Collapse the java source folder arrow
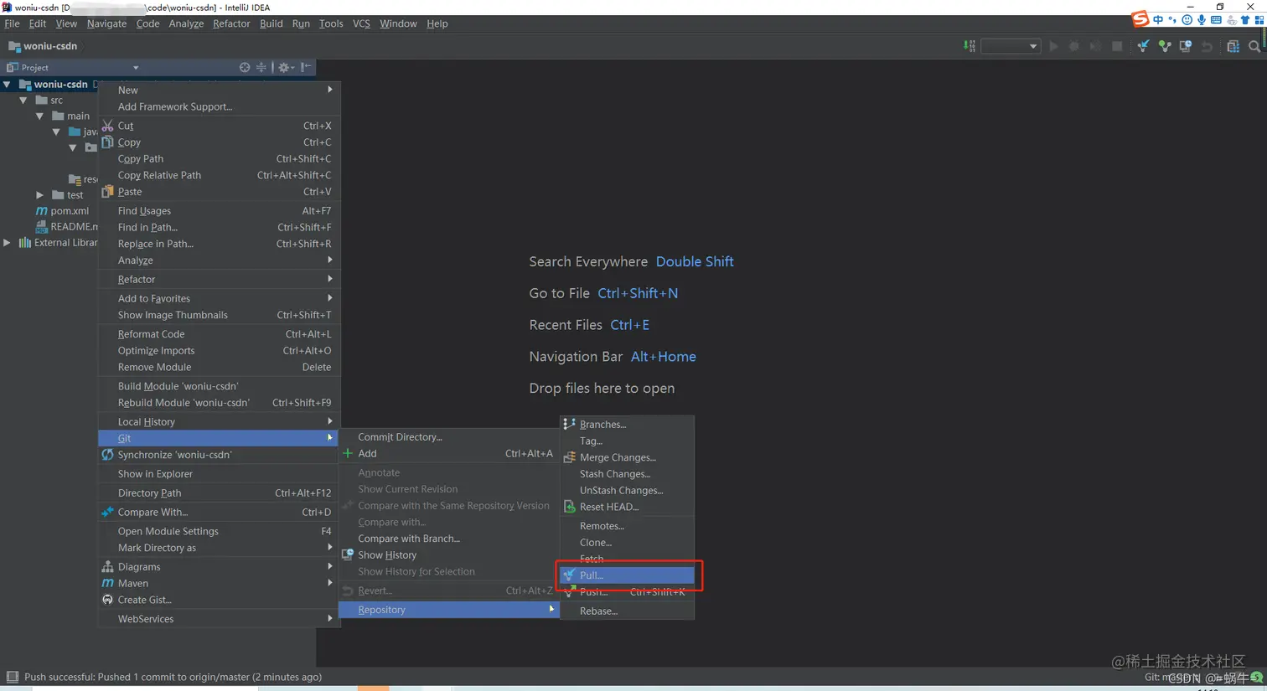This screenshot has height=691, width=1267. point(56,131)
